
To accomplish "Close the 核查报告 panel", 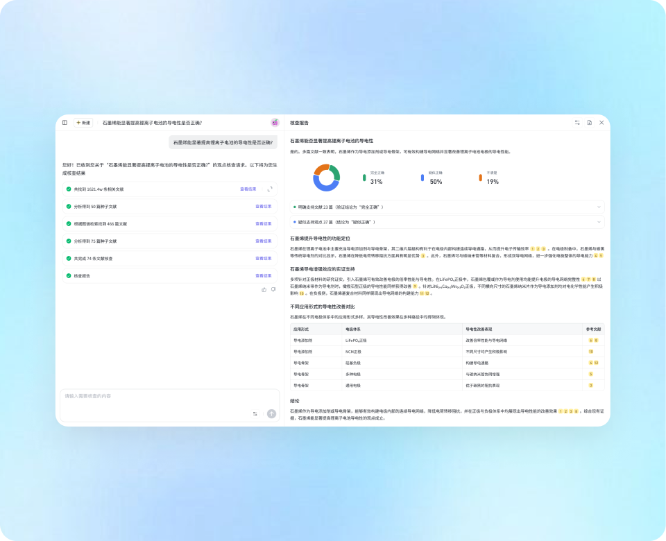I will (x=601, y=123).
